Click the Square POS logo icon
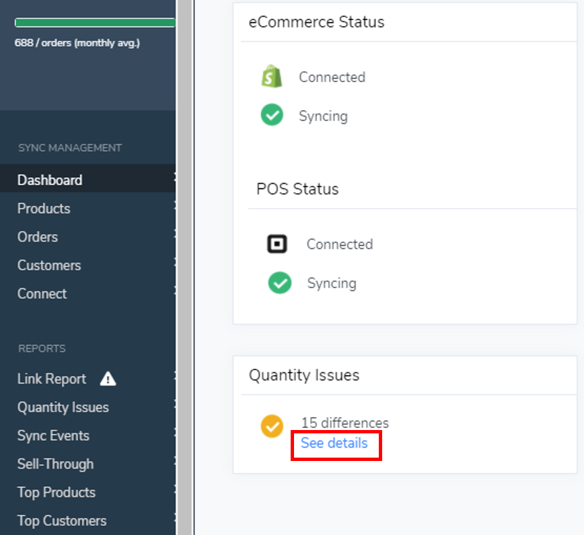This screenshot has width=584, height=535. (277, 244)
